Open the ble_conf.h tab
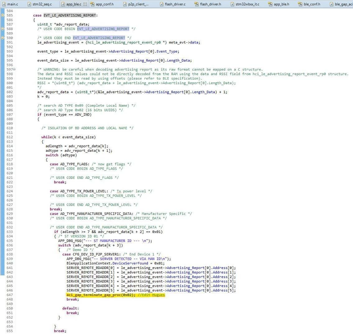Screen dimensions: 353x336 (x=309, y=4)
